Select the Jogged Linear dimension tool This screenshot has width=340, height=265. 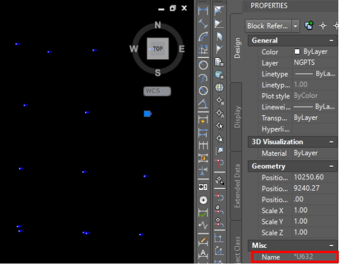pyautogui.click(x=203, y=225)
